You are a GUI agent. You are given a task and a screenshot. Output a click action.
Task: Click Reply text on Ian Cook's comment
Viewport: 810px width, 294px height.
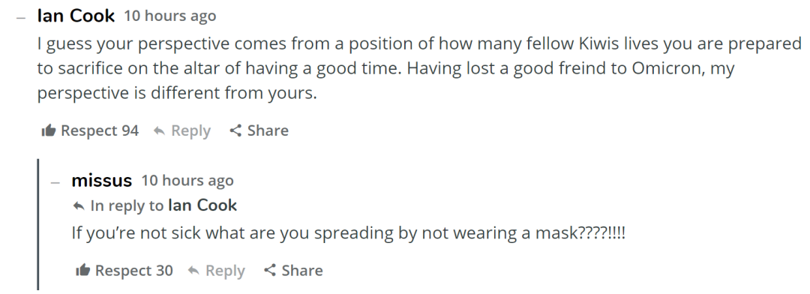(190, 130)
